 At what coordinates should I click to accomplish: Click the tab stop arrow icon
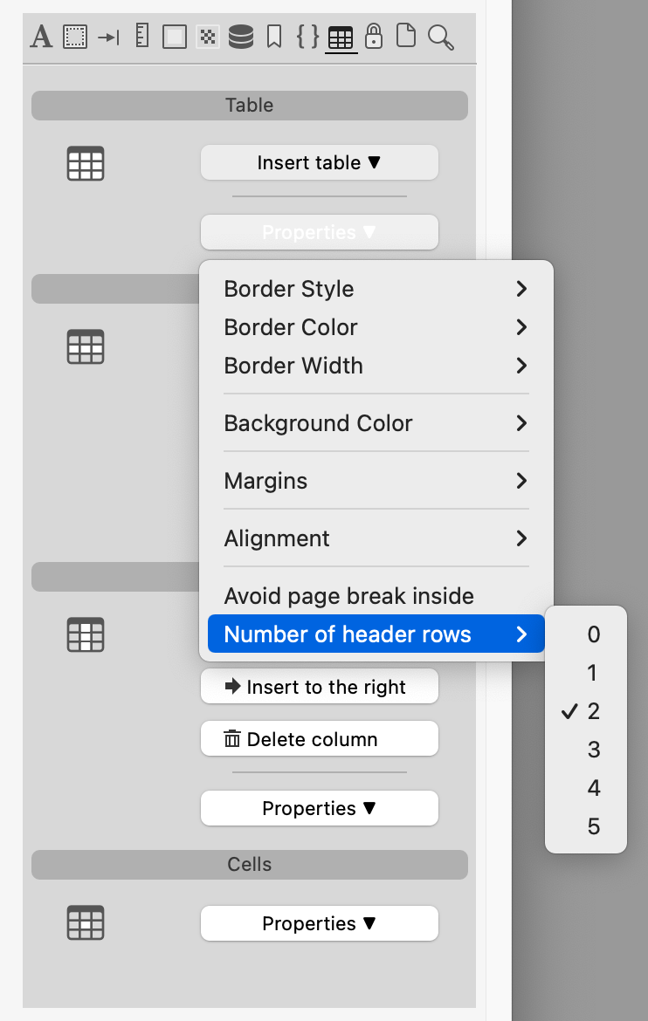[108, 38]
